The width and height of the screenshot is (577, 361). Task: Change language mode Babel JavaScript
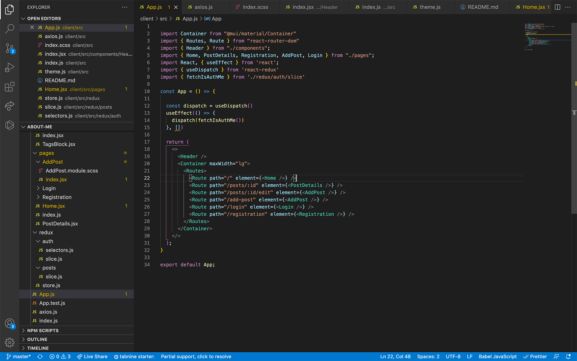coord(498,357)
